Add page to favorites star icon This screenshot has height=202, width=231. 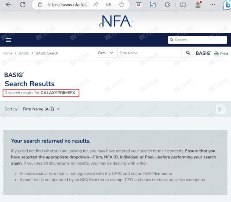122,5
